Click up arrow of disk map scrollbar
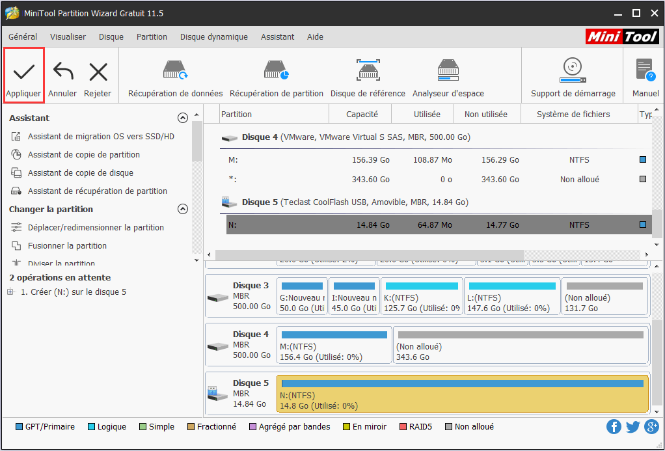The width and height of the screenshot is (665, 451). tap(657, 266)
